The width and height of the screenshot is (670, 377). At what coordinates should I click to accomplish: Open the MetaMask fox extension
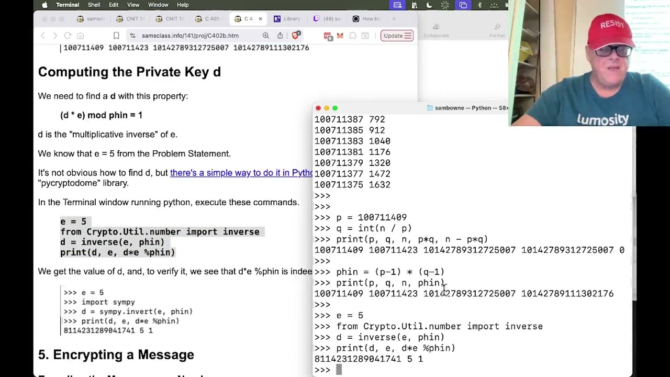pos(340,36)
